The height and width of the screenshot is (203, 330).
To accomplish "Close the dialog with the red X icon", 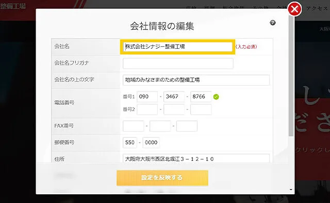I will (x=294, y=9).
